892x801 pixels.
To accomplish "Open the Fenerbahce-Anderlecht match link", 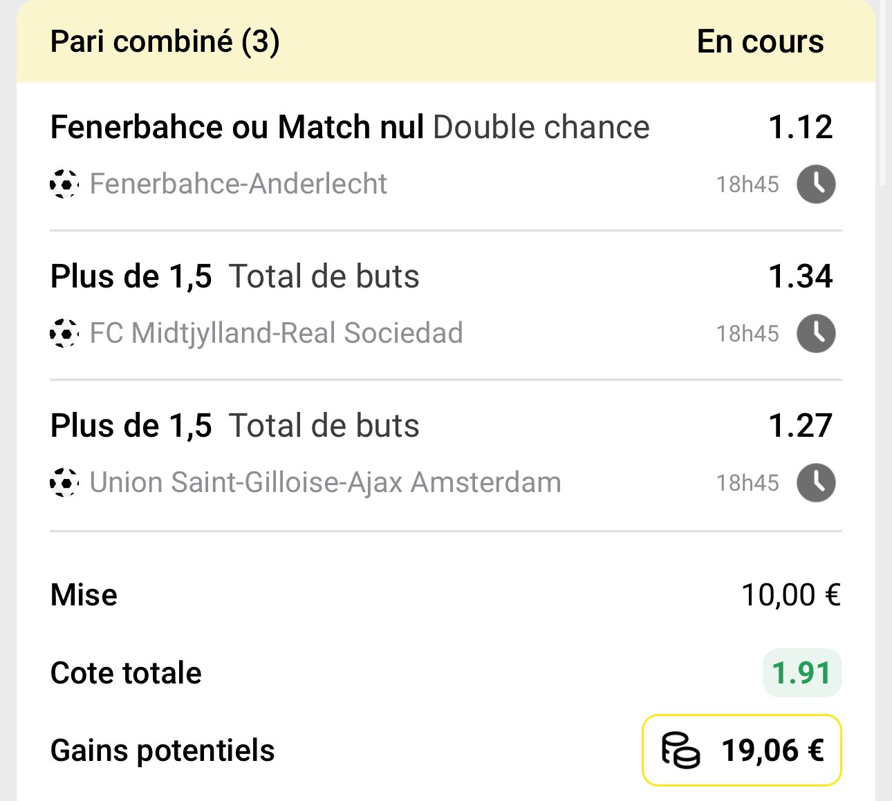I will [239, 184].
